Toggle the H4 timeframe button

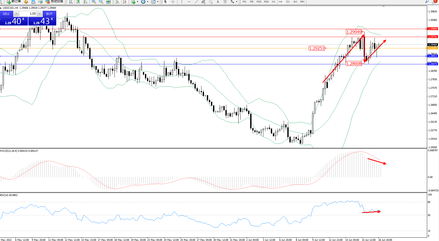point(281,2)
